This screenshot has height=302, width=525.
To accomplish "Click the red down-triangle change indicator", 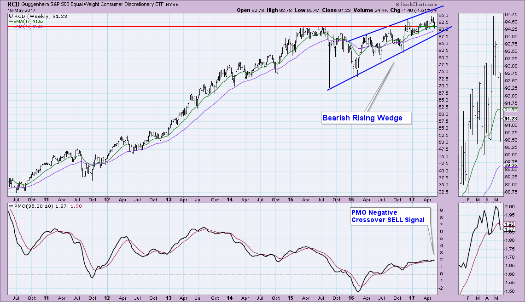I will click(436, 11).
